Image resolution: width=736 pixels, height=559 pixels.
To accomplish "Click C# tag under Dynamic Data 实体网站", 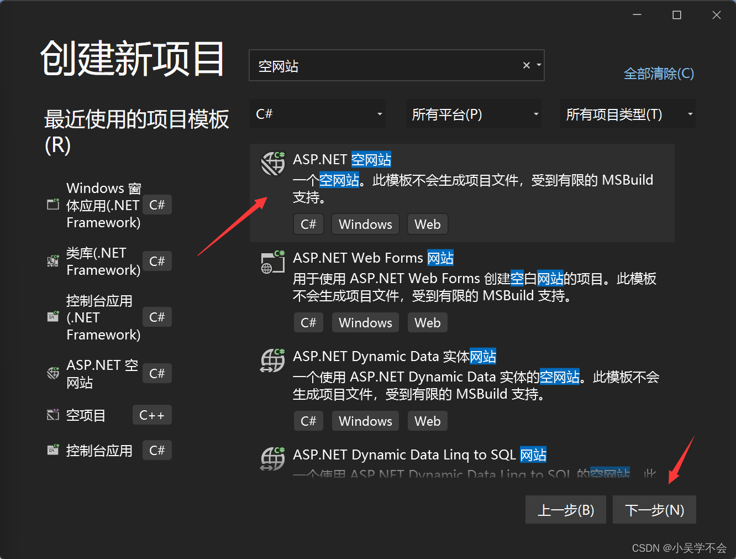I will coord(308,421).
